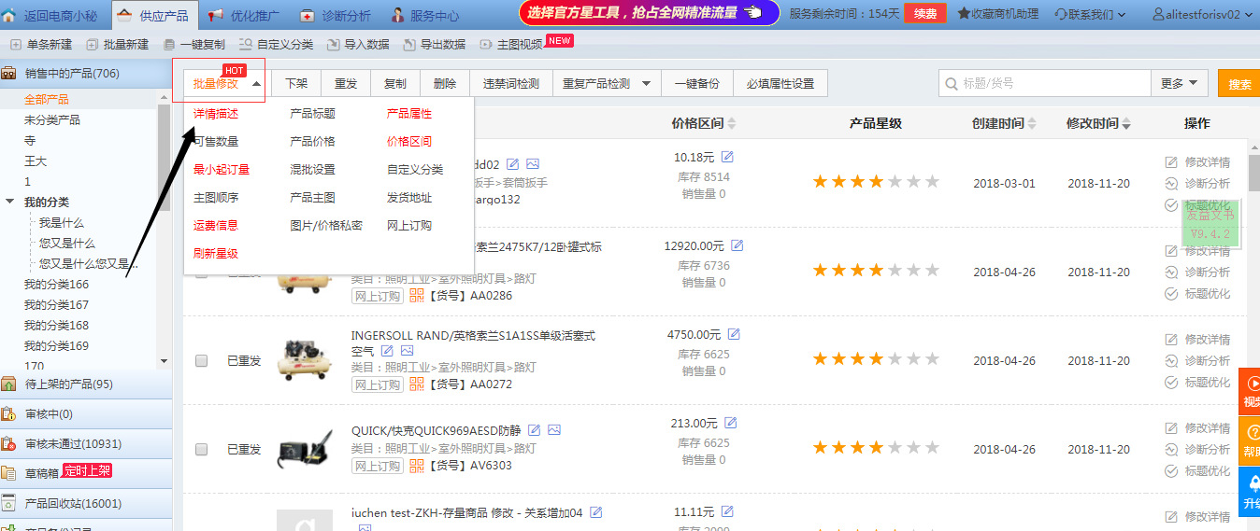Screen dimensions: 1260x531
Task: Select 详情描述 from the batch-edit menu
Action: pyautogui.click(x=216, y=114)
